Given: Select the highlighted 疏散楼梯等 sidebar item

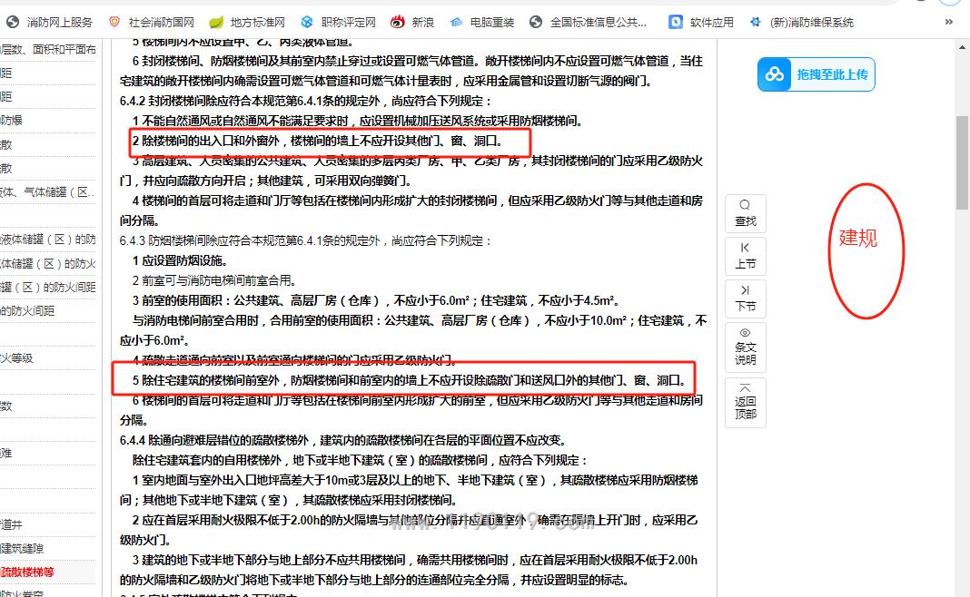Looking at the screenshot, I should pyautogui.click(x=27, y=572).
